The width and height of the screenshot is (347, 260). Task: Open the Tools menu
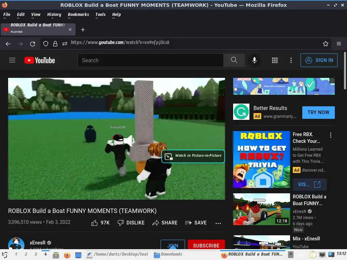point(100,14)
